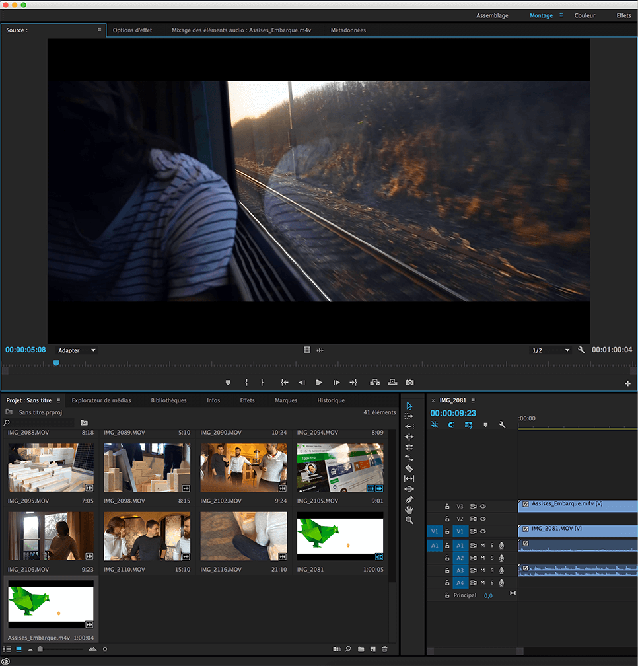Click Automate to Sequence icon

point(337,649)
